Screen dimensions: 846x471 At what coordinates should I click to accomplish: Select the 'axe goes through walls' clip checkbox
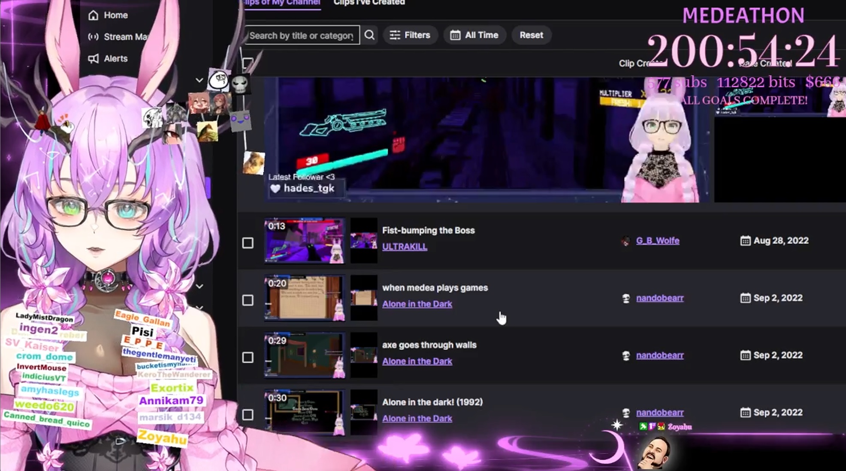click(248, 357)
